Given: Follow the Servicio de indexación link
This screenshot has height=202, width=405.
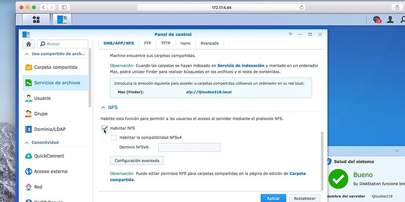Looking at the screenshot, I should 241,66.
